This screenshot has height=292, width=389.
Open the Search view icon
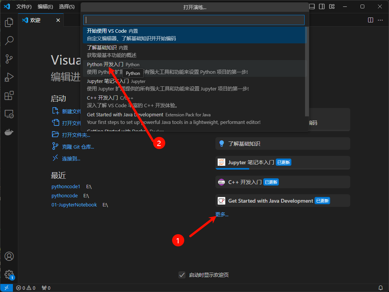(9, 40)
